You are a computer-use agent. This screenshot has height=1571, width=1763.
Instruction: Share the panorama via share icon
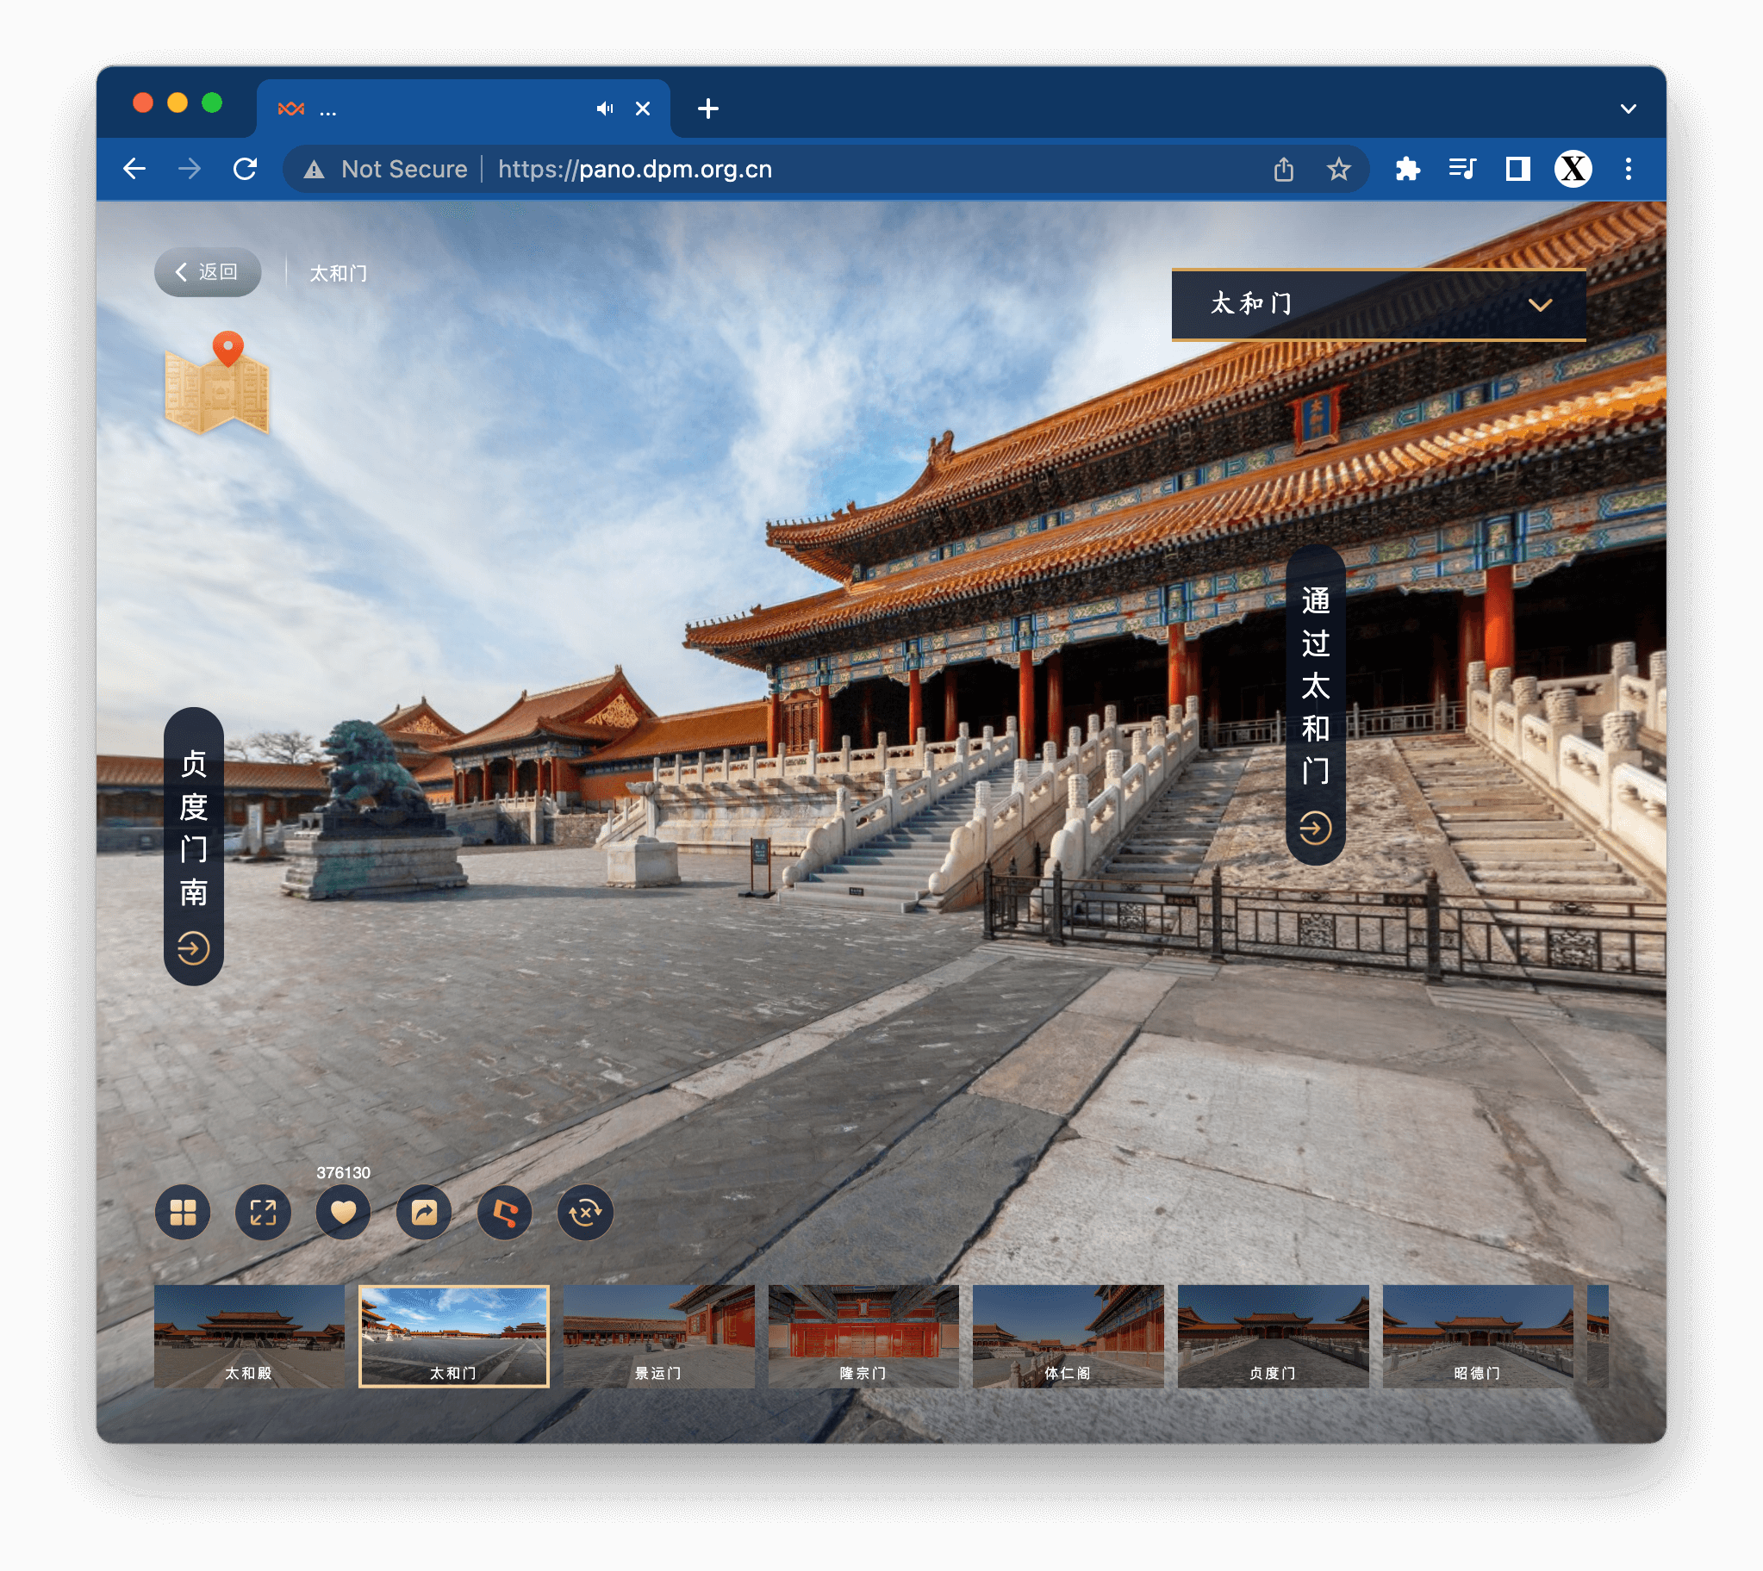tap(424, 1213)
